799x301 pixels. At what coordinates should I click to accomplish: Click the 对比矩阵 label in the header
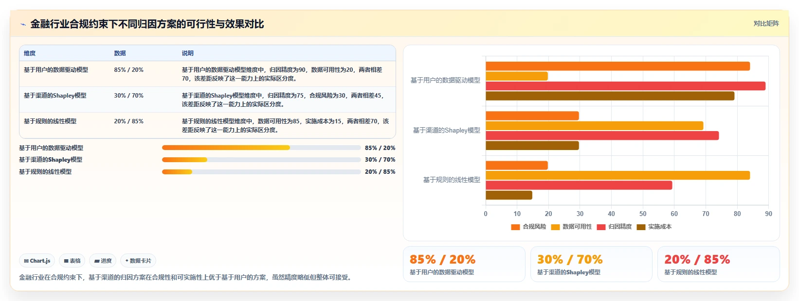[766, 23]
